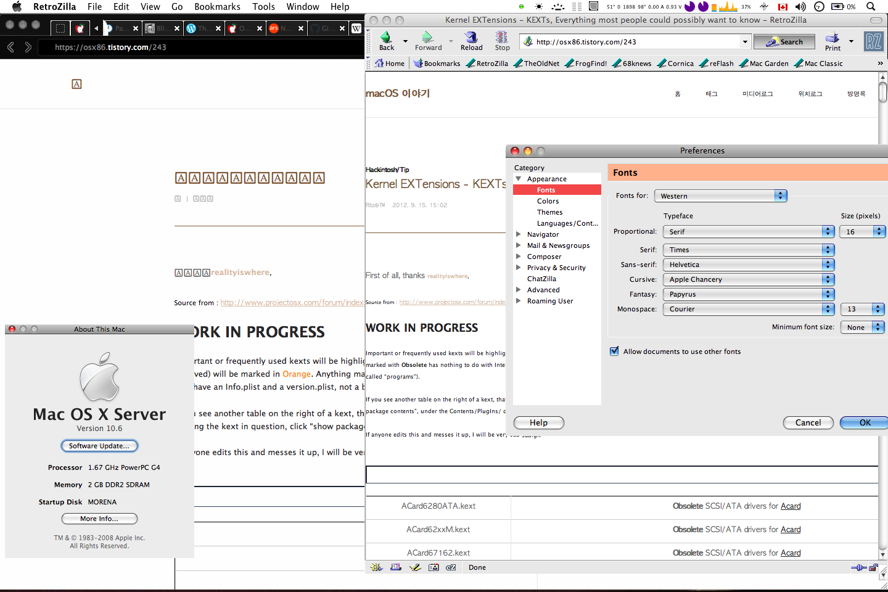The height and width of the screenshot is (592, 888).
Task: Open the Window menu
Action: tap(303, 7)
